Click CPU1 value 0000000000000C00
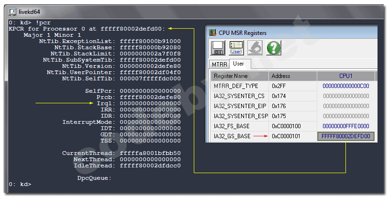This screenshot has width=389, height=198. (x=346, y=86)
